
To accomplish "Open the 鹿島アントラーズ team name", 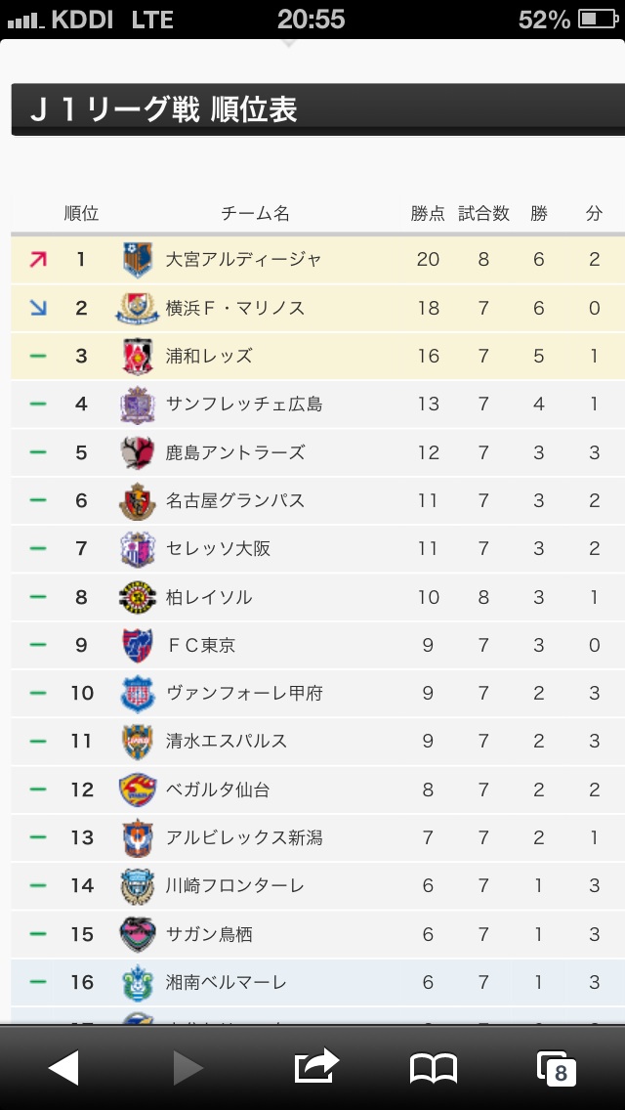I will [235, 452].
